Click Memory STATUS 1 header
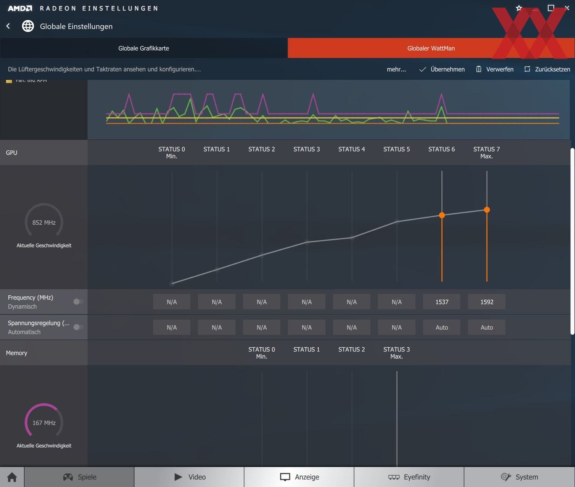The image size is (575, 487). point(307,349)
